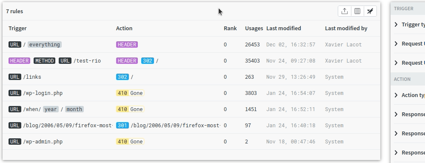Expand the second Request filter section
The height and width of the screenshot is (163, 425).
tap(409, 63)
